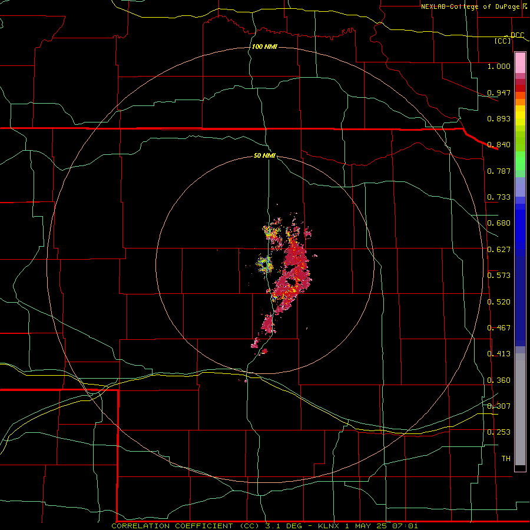530x530 pixels.
Task: Click the blue-yellow low CC echo near center
Action: tap(264, 264)
